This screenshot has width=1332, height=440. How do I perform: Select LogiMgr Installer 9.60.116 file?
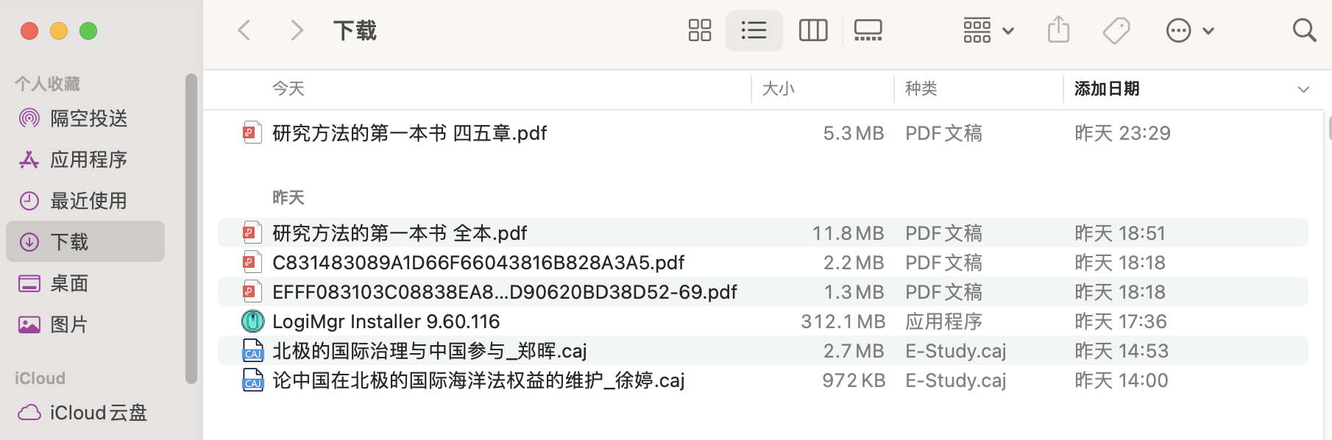tap(386, 322)
